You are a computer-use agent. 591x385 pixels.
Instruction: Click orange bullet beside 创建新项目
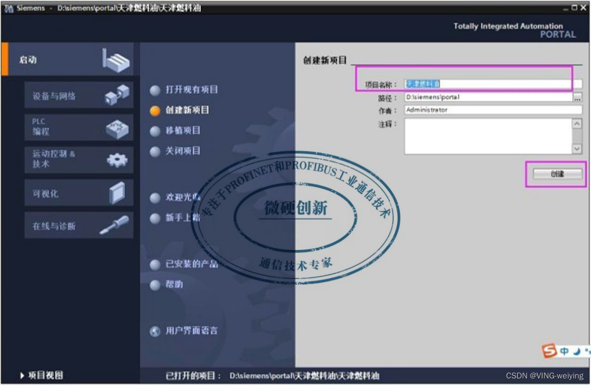click(155, 111)
